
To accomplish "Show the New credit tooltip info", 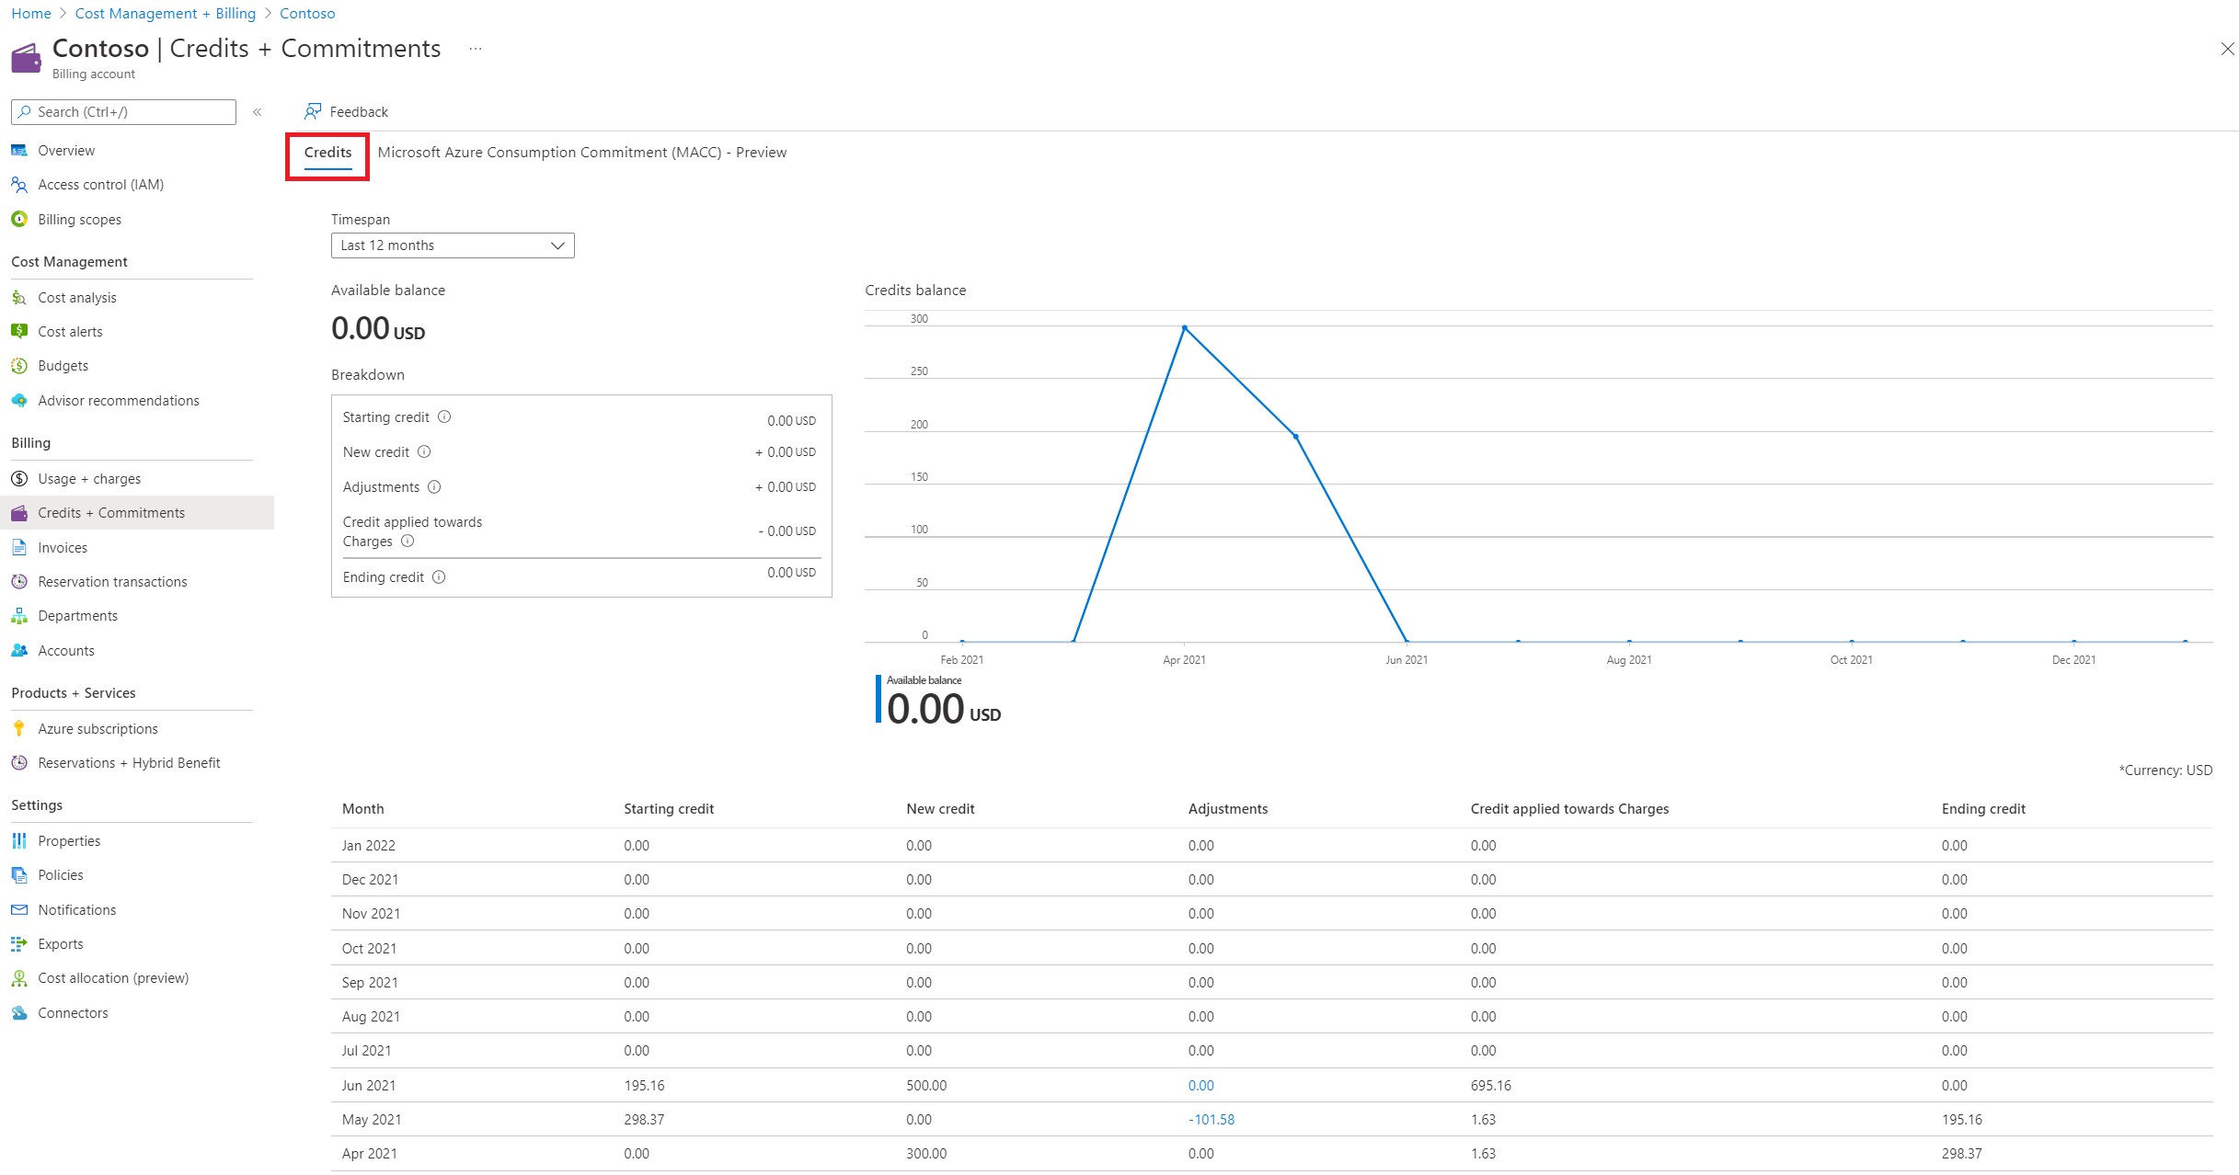I will coord(424,451).
